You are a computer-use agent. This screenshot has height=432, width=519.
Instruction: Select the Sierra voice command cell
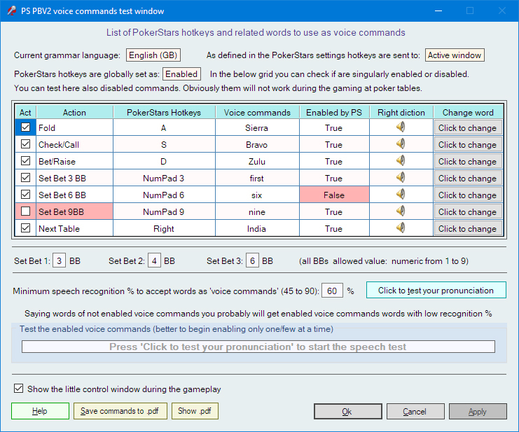point(257,127)
